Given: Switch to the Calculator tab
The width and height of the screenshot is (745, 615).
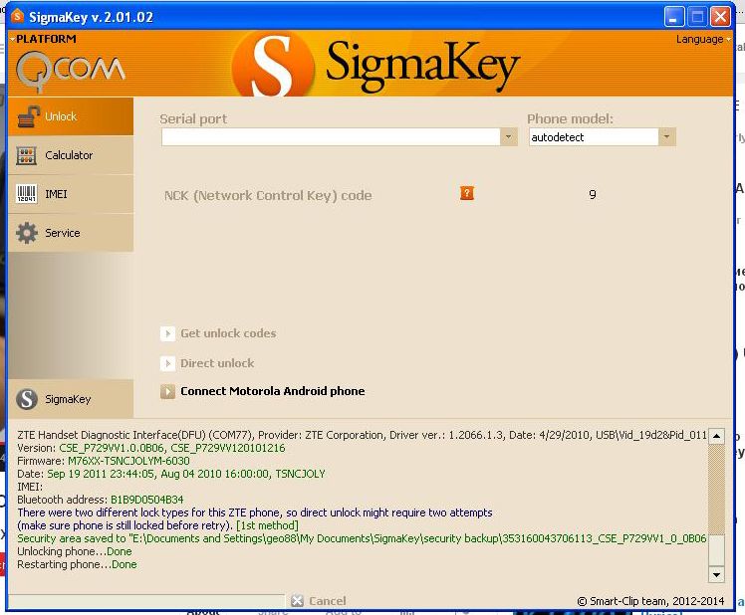Looking at the screenshot, I should click(69, 155).
